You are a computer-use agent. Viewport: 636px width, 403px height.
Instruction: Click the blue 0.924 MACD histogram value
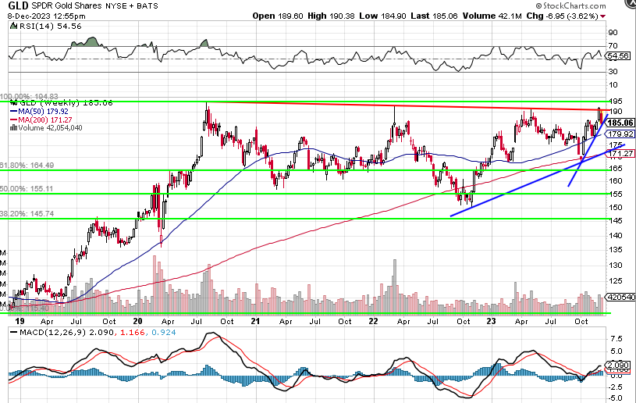coord(164,333)
